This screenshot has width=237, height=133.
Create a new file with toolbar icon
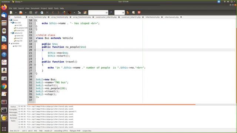click(x=11, y=13)
